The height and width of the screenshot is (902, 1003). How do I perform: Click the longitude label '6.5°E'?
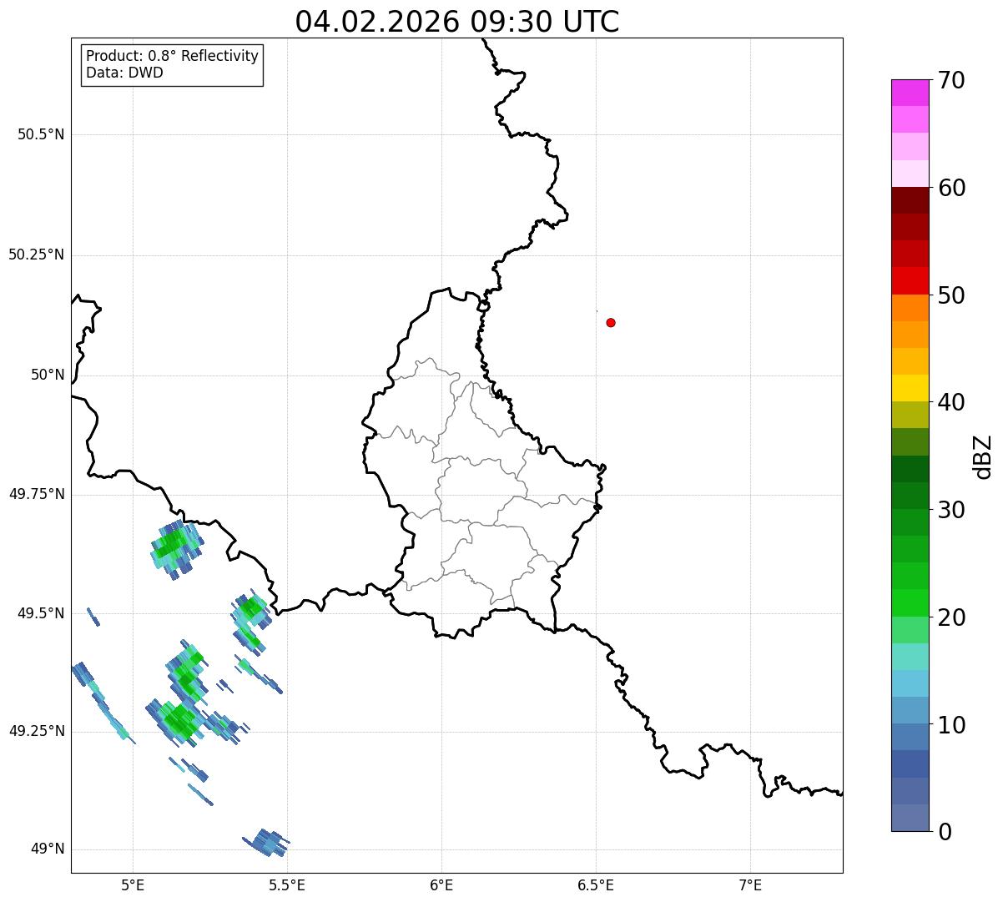coord(596,885)
